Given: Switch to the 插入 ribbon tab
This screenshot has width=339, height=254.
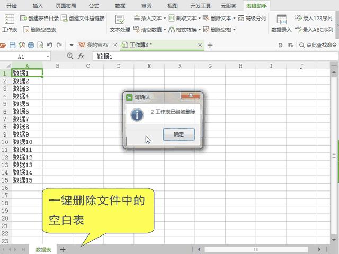Looking at the screenshot, I should (38, 6).
